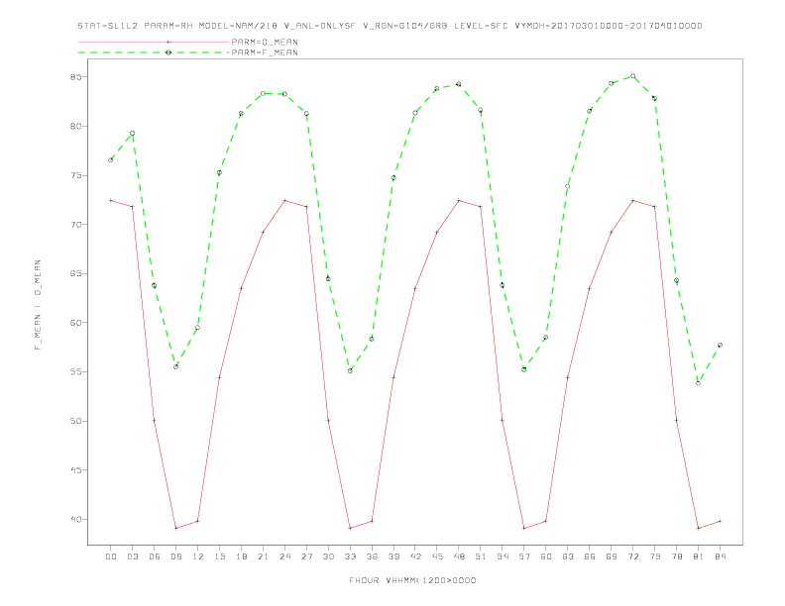
Task: Click the 63 forecast hour label on x-axis
Action: point(568,556)
